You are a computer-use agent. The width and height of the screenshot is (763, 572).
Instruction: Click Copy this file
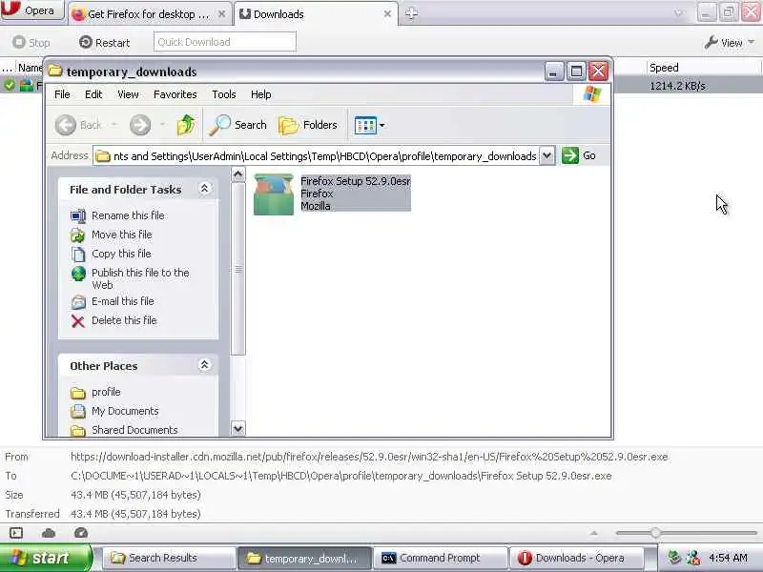click(x=121, y=254)
